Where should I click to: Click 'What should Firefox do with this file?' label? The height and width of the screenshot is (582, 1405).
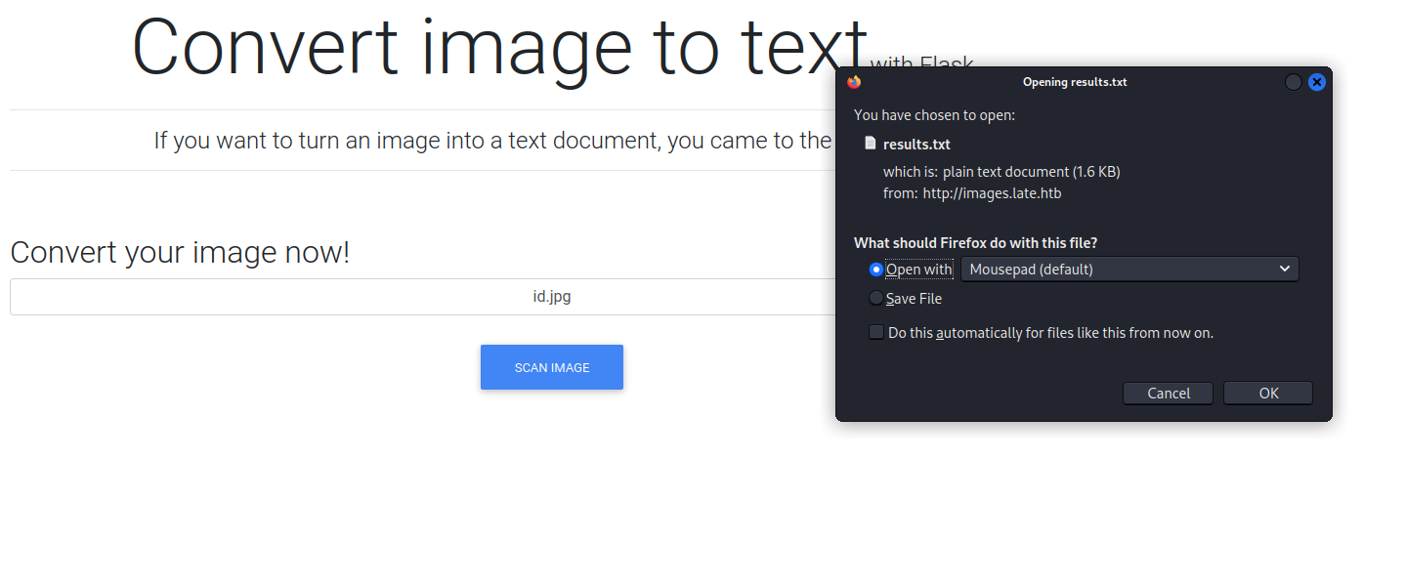(x=975, y=242)
